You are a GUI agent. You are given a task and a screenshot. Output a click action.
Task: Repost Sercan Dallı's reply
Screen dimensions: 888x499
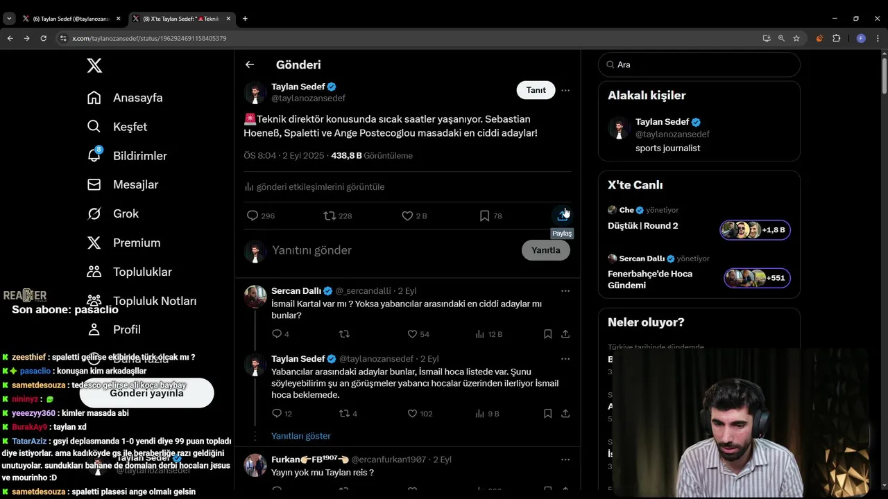(344, 334)
